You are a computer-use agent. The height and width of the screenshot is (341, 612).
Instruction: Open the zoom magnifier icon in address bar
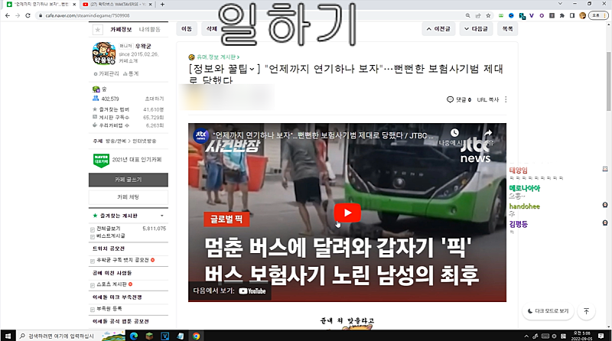pos(467,15)
